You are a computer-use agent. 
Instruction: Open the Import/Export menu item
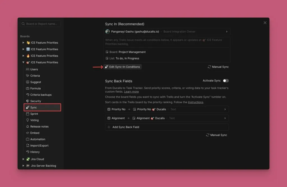(x=39, y=146)
